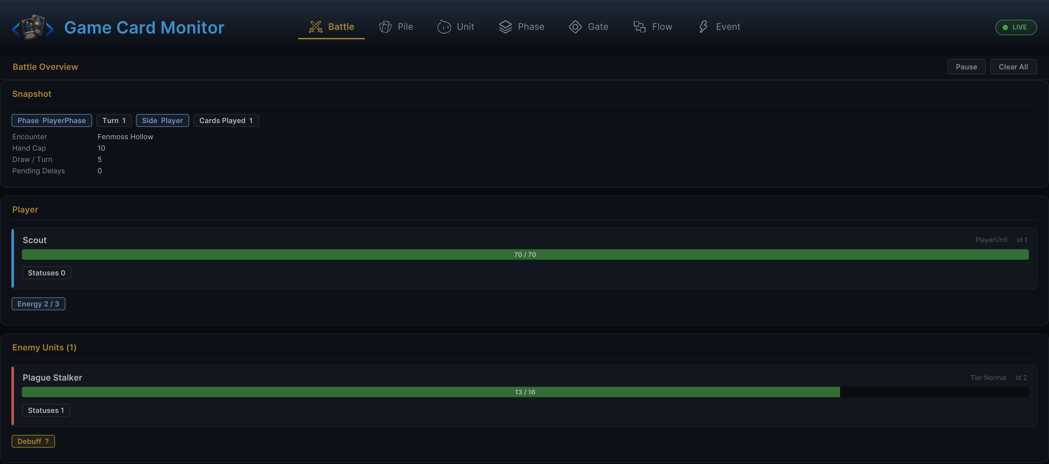Click the diamond Gate icon
The width and height of the screenshot is (1049, 464).
pyautogui.click(x=575, y=27)
